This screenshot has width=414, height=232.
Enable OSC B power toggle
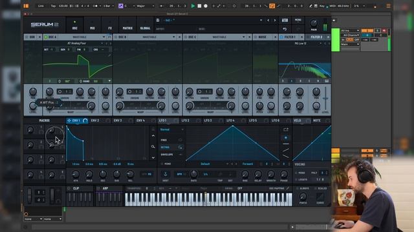coord(116,37)
